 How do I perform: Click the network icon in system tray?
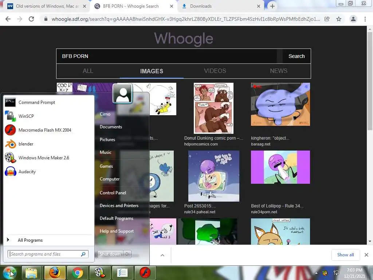click(336, 273)
